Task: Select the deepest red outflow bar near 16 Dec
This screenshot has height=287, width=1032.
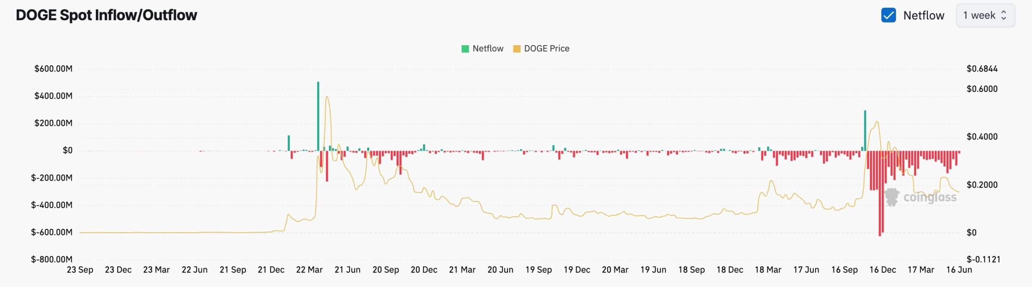Action: 880,193
